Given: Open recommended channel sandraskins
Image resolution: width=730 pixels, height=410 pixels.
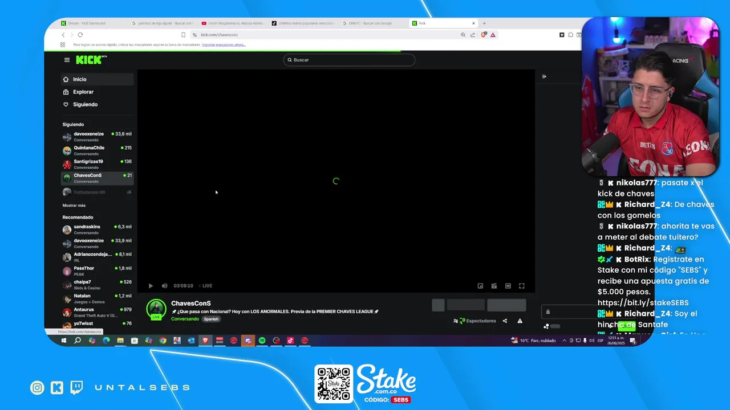Looking at the screenshot, I should click(x=97, y=229).
